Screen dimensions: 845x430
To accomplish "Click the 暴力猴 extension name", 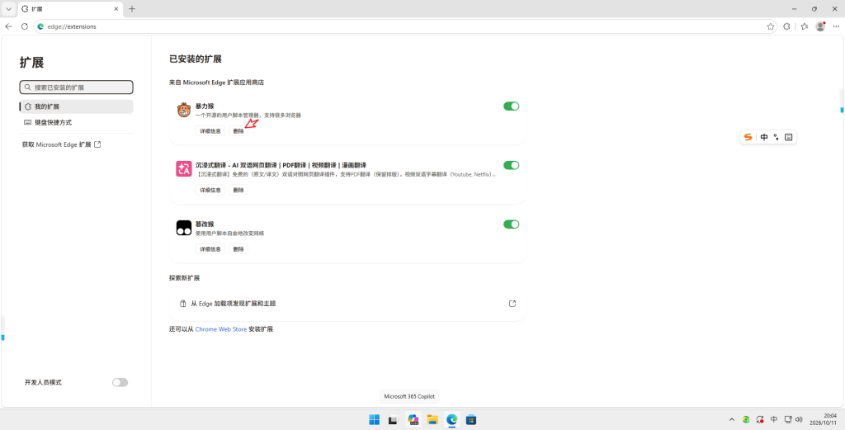I will point(205,106).
